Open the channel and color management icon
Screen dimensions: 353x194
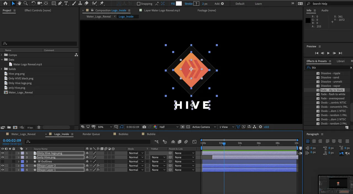pyautogui.click(x=155, y=127)
